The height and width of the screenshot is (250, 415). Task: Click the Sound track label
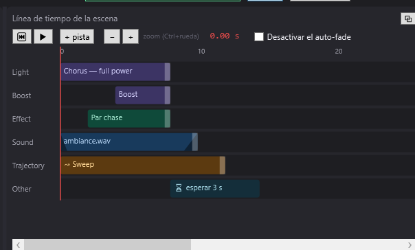click(x=23, y=142)
